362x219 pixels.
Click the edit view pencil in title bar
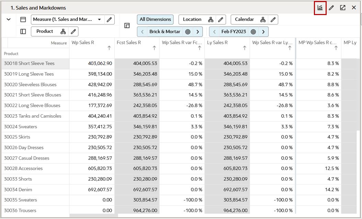(331, 8)
